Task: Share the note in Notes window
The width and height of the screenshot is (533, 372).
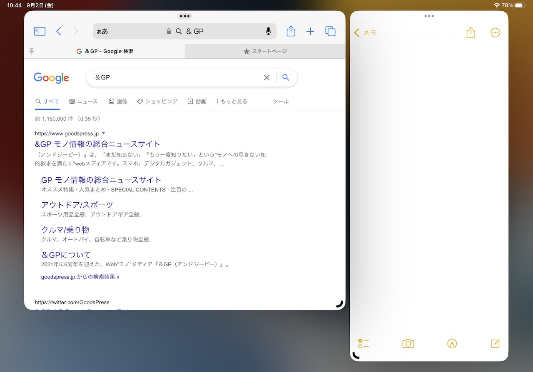Action: tap(471, 32)
